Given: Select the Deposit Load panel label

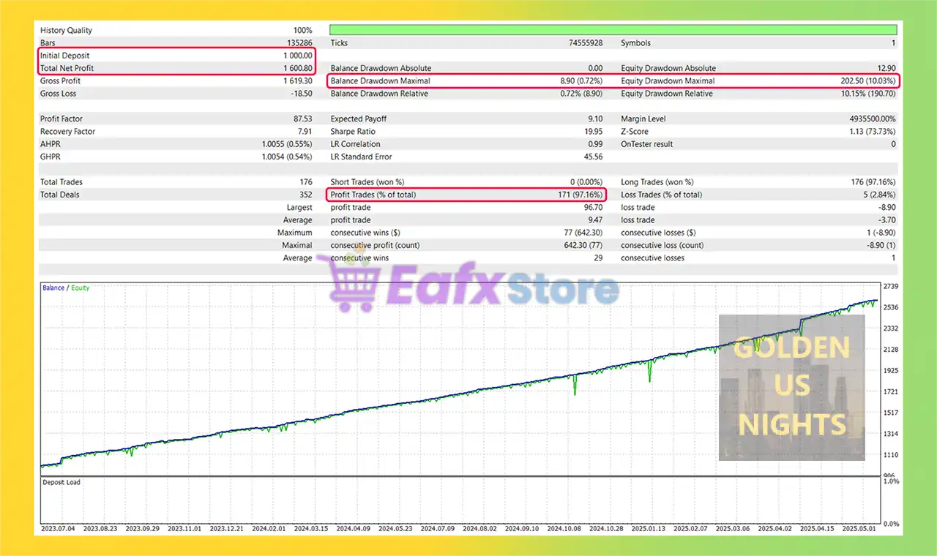Looking at the screenshot, I should (61, 483).
